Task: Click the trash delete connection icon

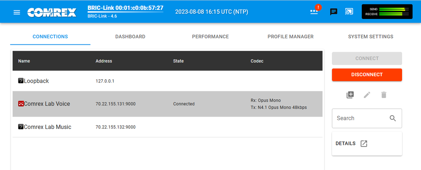Action: pyautogui.click(x=384, y=95)
